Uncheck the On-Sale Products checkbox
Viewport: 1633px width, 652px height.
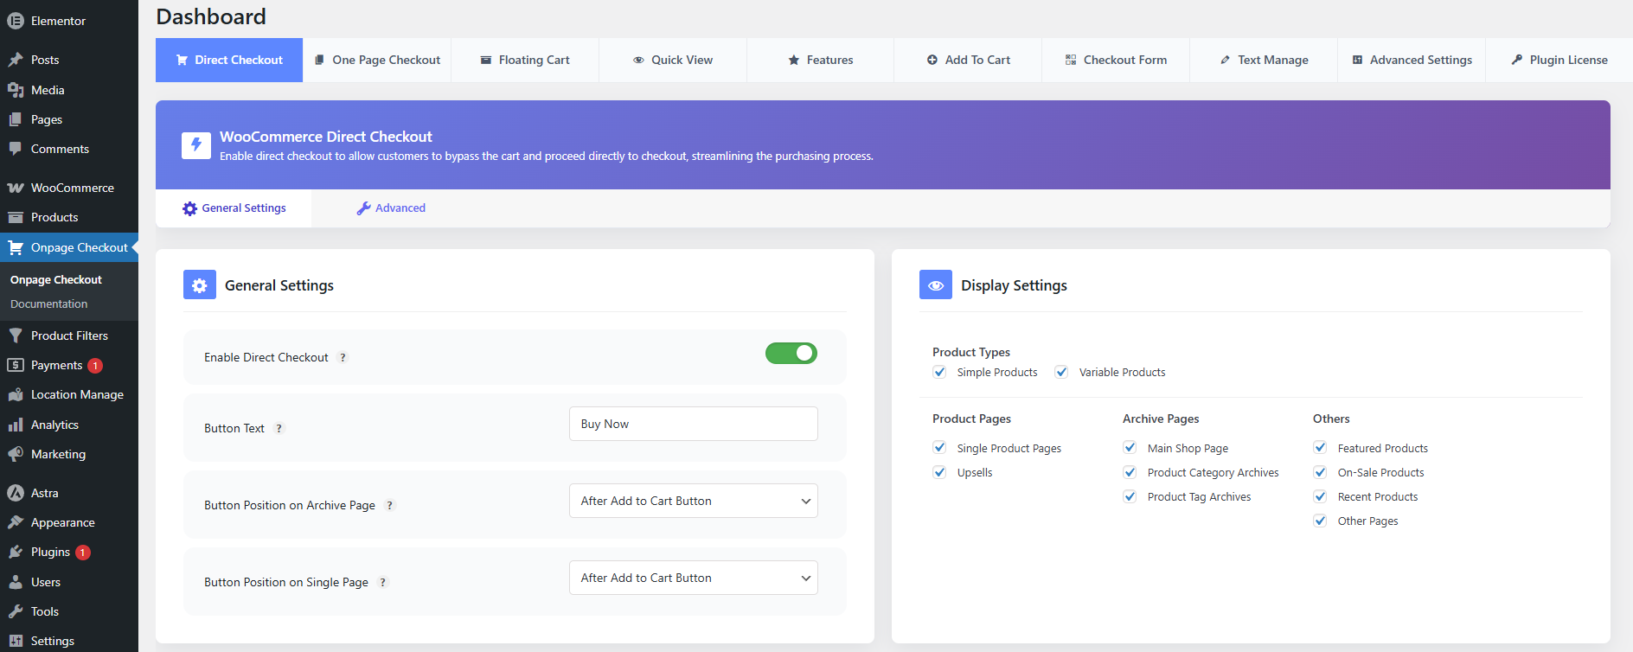1320,472
